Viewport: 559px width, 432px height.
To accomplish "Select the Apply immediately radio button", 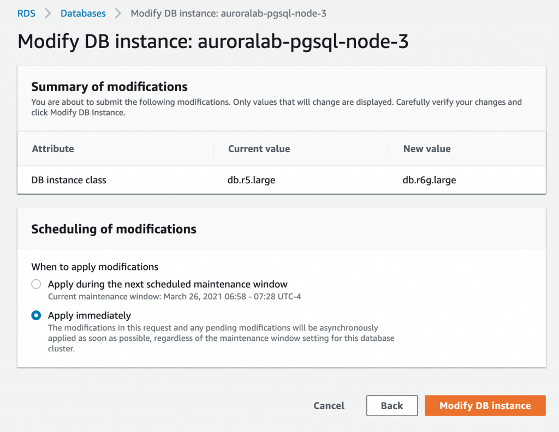I will pos(36,315).
